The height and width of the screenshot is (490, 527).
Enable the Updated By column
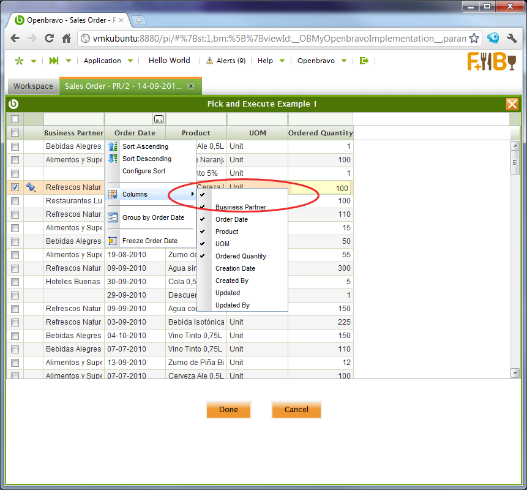233,305
